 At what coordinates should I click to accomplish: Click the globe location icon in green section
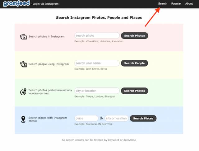coord(23,92)
